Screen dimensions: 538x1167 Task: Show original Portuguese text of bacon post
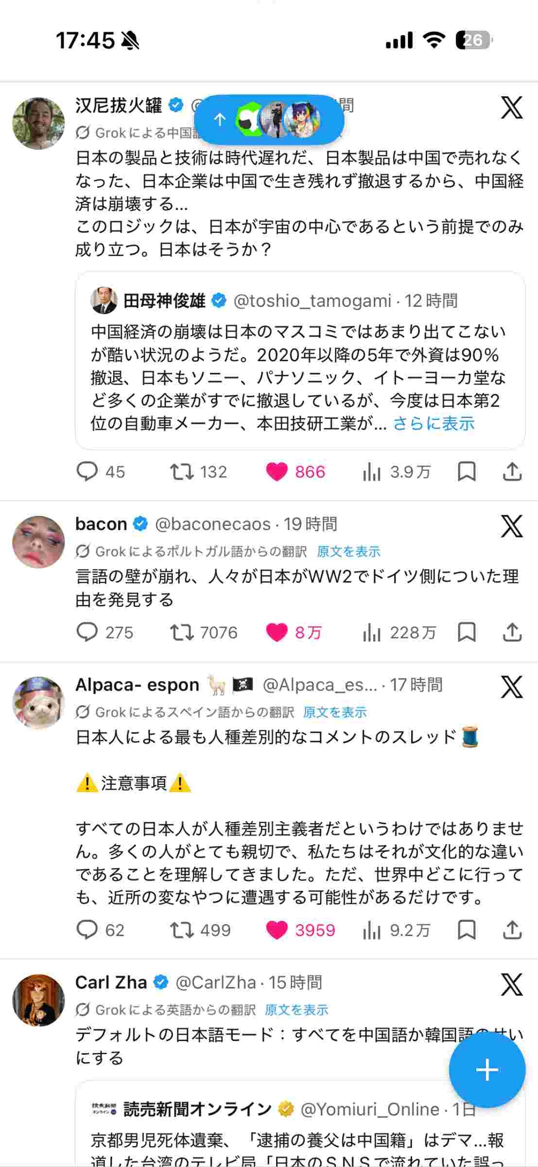coord(348,551)
